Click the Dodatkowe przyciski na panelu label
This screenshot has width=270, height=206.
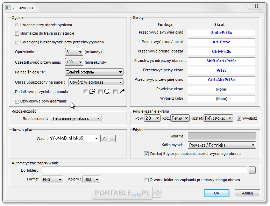pyautogui.click(x=42, y=92)
